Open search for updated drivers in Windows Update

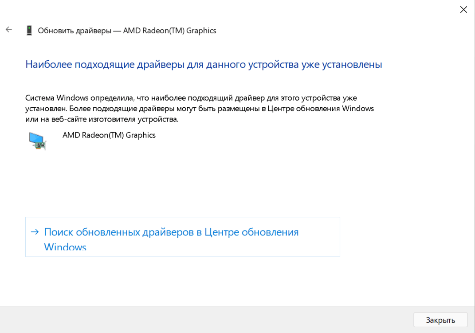(x=183, y=237)
